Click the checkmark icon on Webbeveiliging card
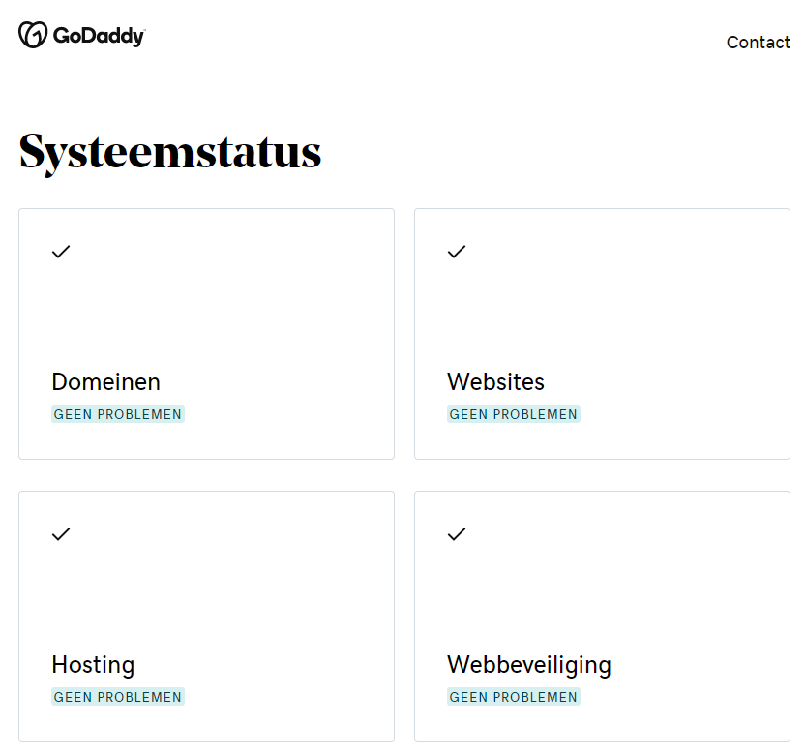Screen dimensions: 805x755 click(456, 534)
